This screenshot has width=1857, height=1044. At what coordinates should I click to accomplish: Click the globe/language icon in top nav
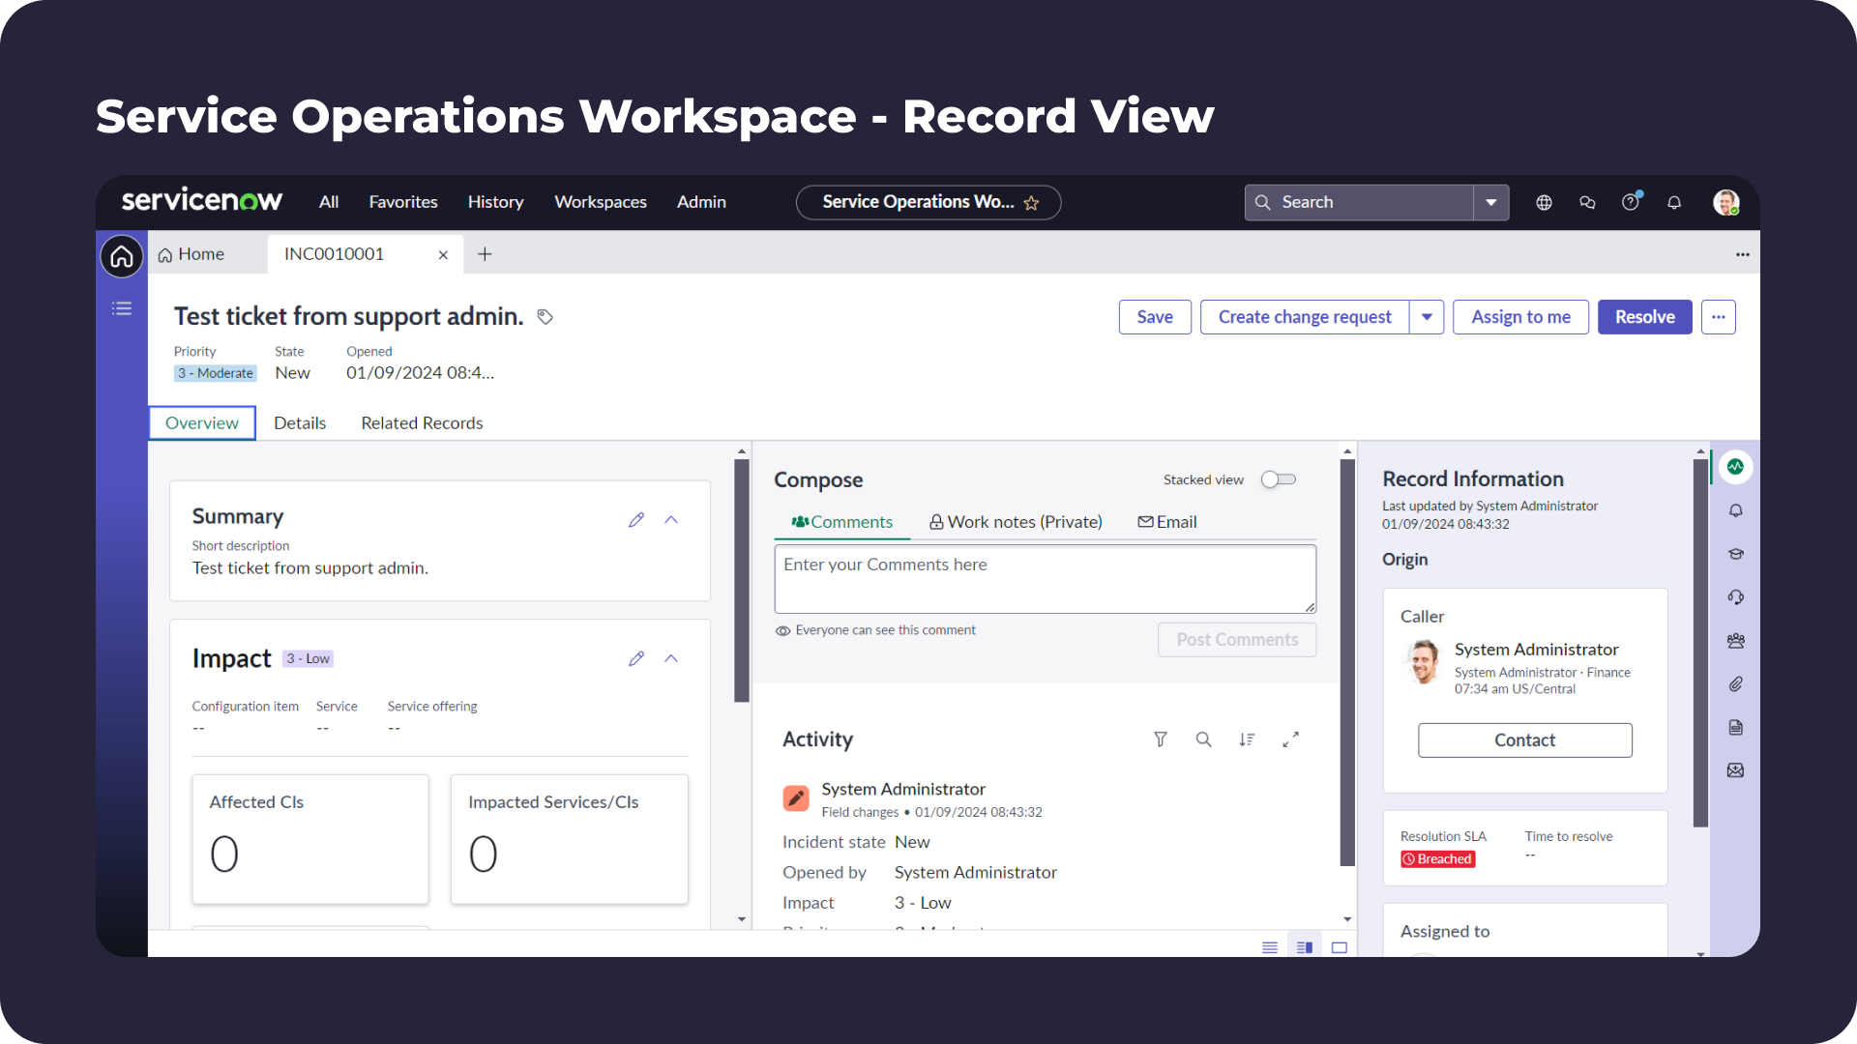[1545, 201]
